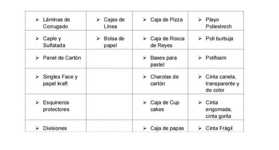Click the arrow bullet beside Láminas de Corrugado
279x150 pixels.
pos(37,20)
